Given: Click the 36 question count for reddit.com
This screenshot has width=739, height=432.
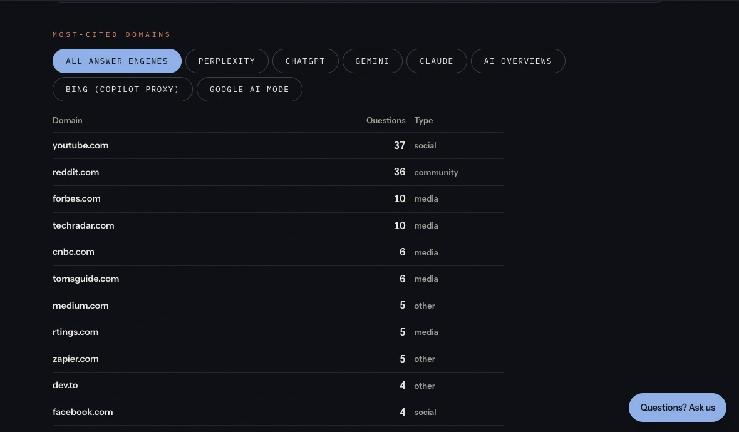Looking at the screenshot, I should (x=400, y=172).
